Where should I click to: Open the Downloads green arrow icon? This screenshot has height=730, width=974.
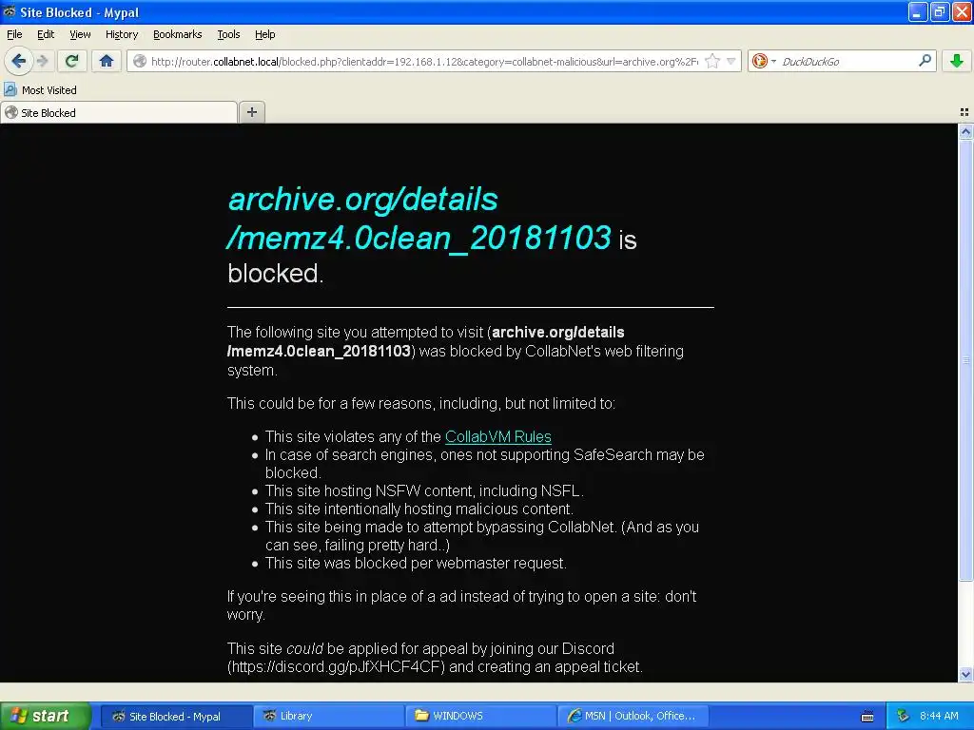(957, 61)
